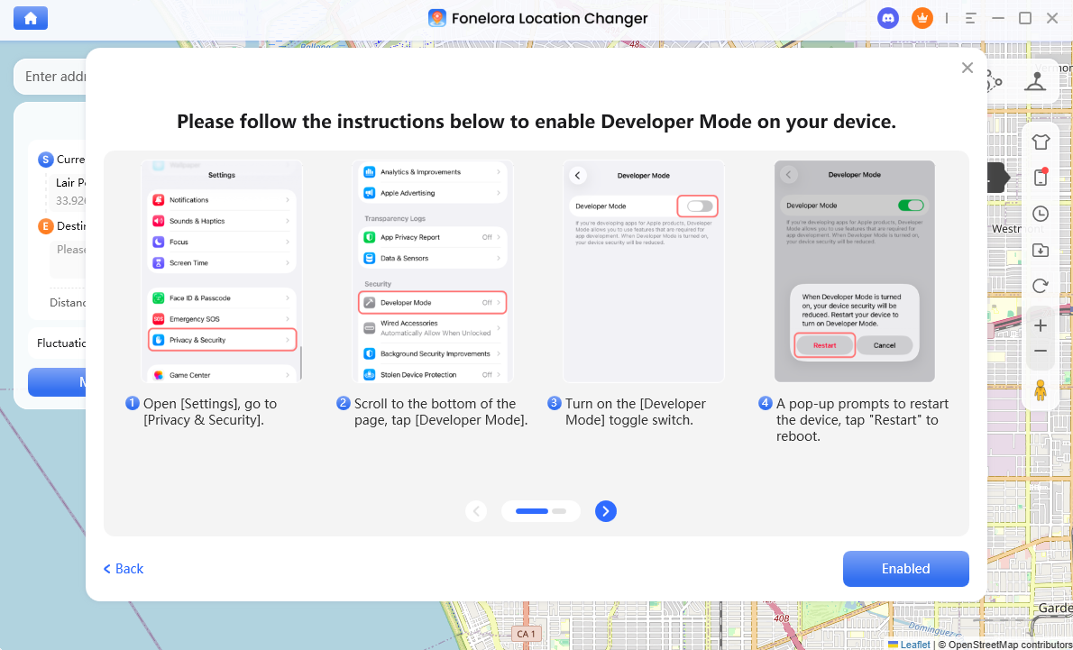This screenshot has width=1073, height=650.
Task: Zoom out on the map
Action: pyautogui.click(x=1041, y=351)
